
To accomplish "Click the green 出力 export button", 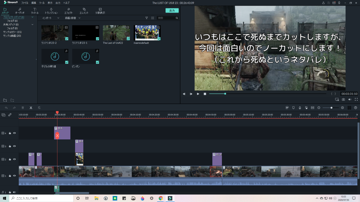I will point(172,10).
